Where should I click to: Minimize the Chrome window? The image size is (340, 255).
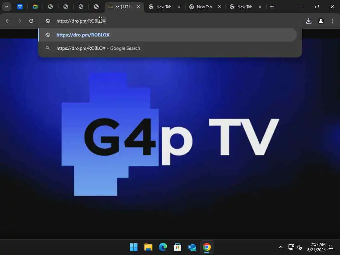click(301, 7)
